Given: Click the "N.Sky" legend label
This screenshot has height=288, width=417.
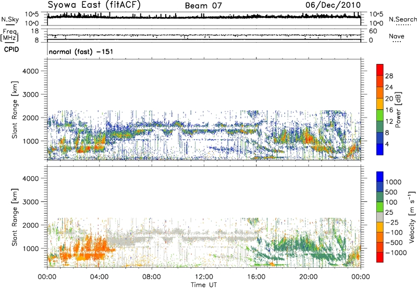Looking at the screenshot, I should click(x=10, y=19).
